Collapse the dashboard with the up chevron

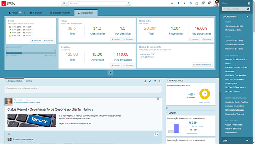[110, 73]
